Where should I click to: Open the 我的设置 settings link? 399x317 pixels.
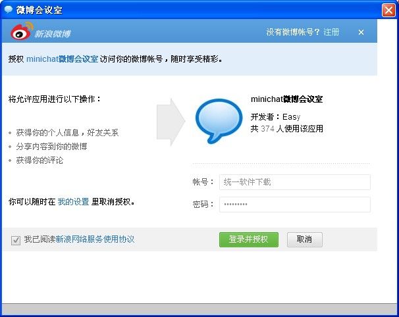coord(73,202)
